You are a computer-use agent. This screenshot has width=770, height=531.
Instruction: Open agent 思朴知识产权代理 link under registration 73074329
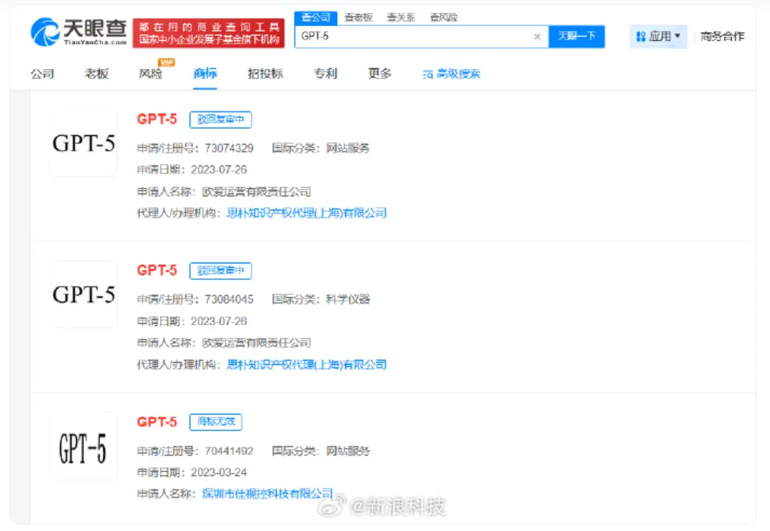[x=306, y=213]
